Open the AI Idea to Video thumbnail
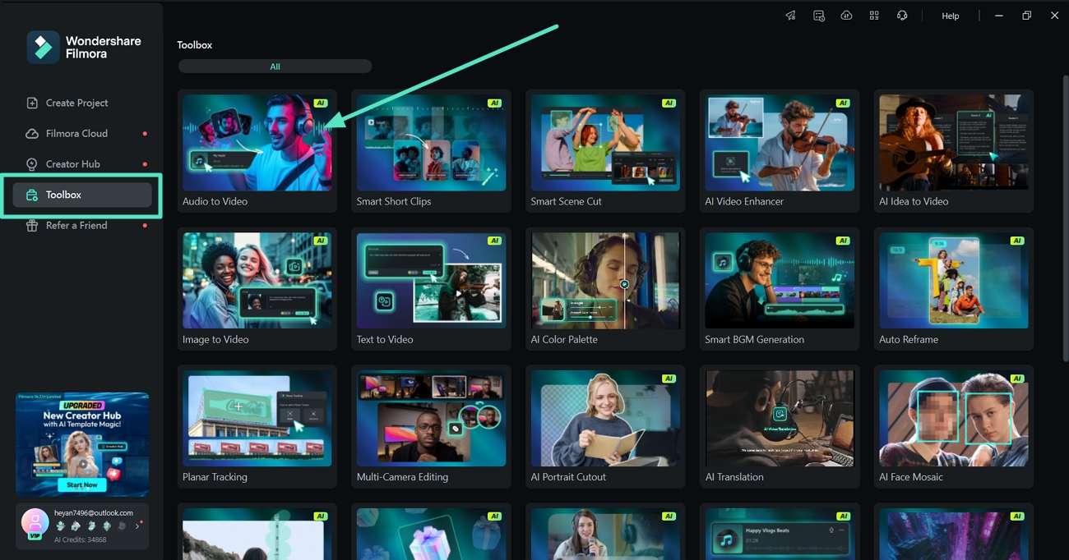Screen dimensions: 1069x560 pos(954,143)
